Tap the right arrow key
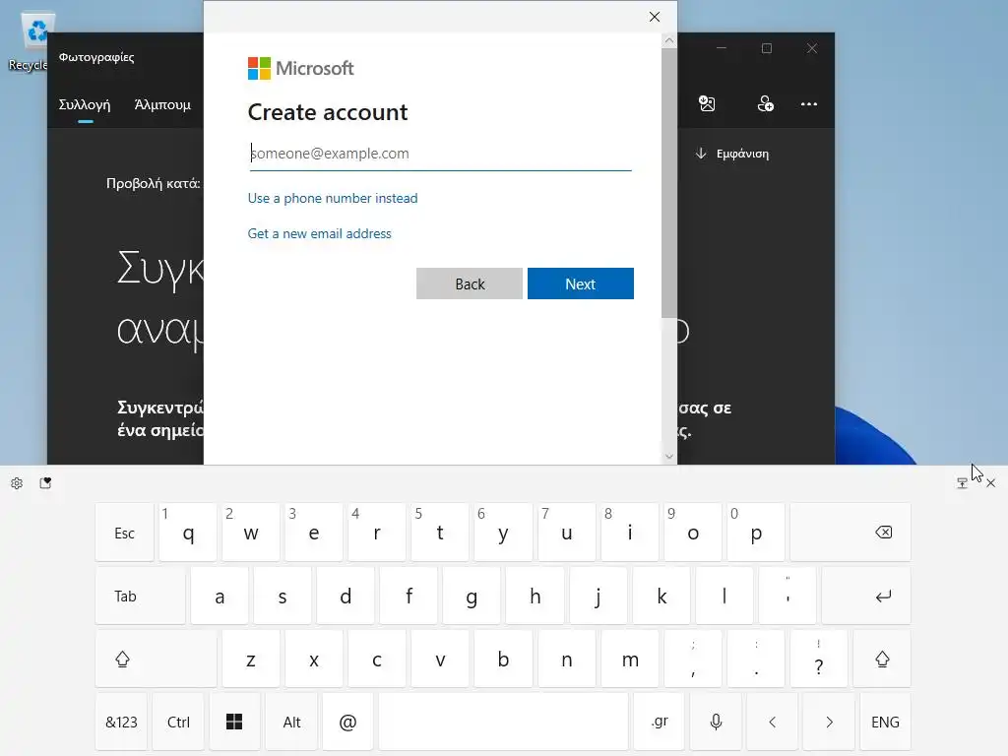This screenshot has width=1008, height=756. pos(829,722)
